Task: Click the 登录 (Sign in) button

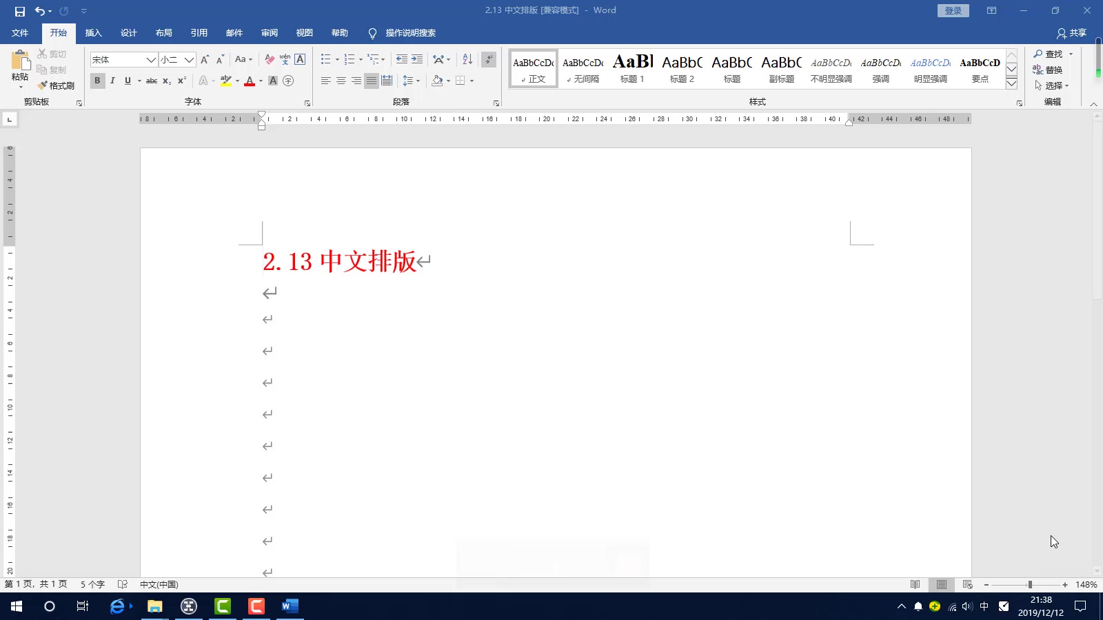Action: click(x=953, y=10)
